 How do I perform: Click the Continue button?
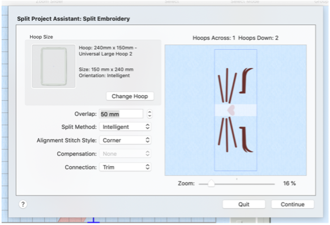click(293, 204)
